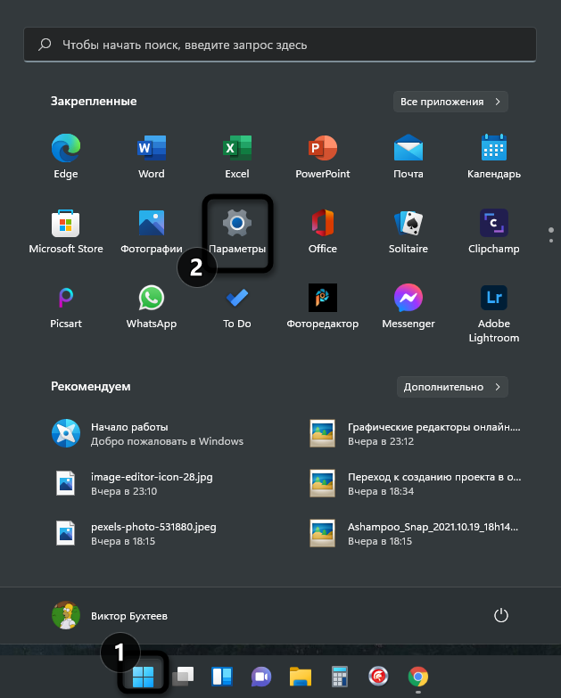Open the Edge browser pinned app
This screenshot has width=561, height=698.
(x=66, y=156)
